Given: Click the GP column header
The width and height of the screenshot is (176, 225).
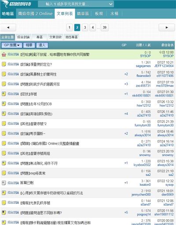Looking at the screenshot, I should (x=124, y=45).
